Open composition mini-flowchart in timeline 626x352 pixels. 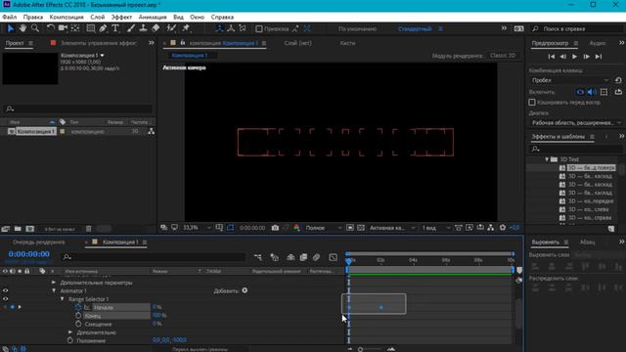pyautogui.click(x=258, y=257)
